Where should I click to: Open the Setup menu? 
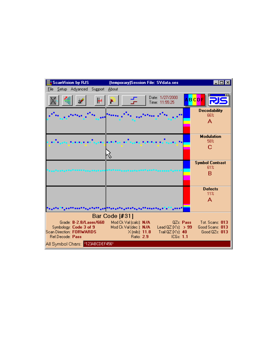tap(62, 89)
